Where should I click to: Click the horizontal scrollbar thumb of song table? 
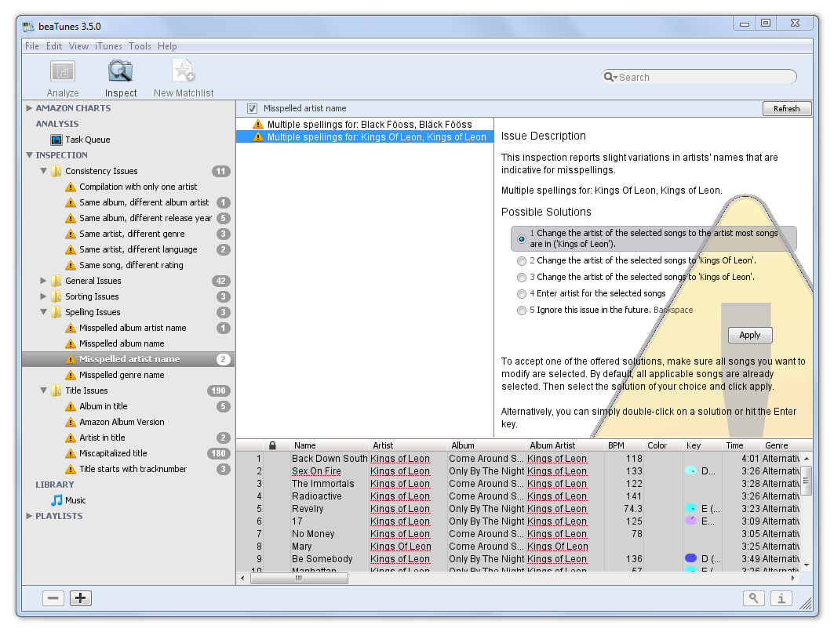[300, 579]
